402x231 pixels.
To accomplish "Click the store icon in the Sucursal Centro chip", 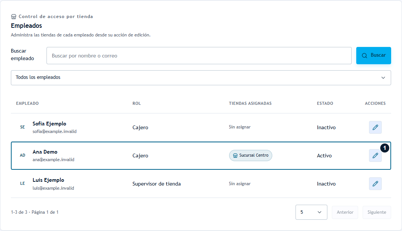I will tap(235, 156).
